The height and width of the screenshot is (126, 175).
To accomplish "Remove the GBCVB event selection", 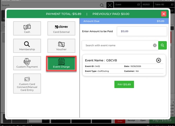I will [158, 60].
